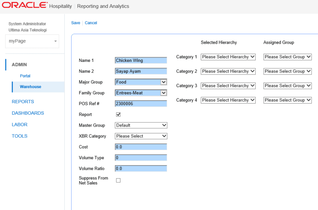Enable Suppress From Net Sales checkbox

(118, 181)
